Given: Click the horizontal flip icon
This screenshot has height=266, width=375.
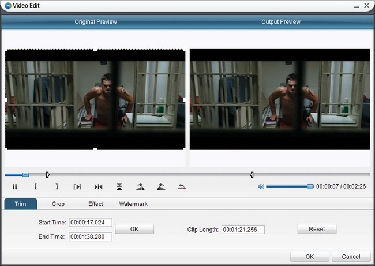Looking at the screenshot, I should coord(99,186).
